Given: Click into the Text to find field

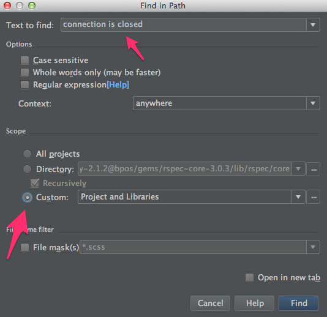Looking at the screenshot, I should (184, 25).
